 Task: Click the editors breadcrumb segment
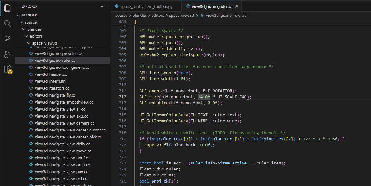[x=158, y=15]
